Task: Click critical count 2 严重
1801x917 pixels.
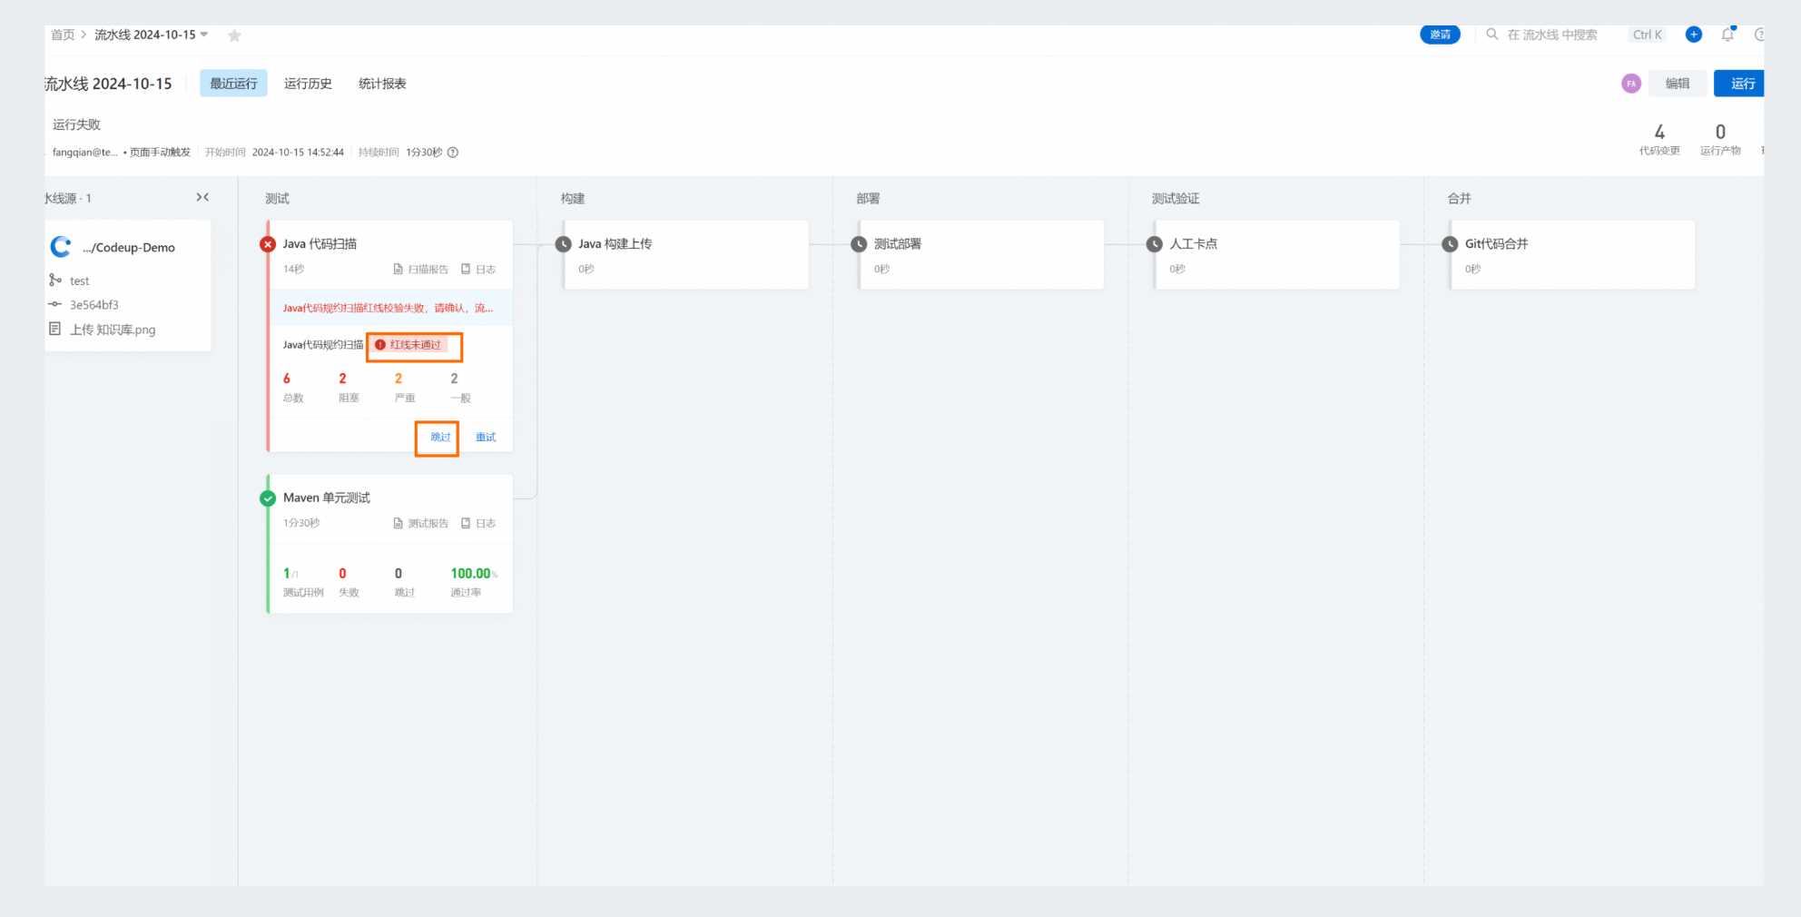Action: 404,388
